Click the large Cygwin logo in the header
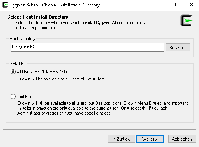 [186, 20]
